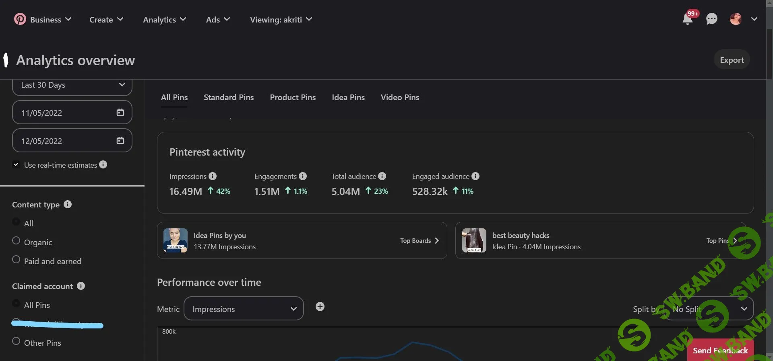The width and height of the screenshot is (773, 361).
Task: Open the messages chat bubble icon
Action: point(711,19)
